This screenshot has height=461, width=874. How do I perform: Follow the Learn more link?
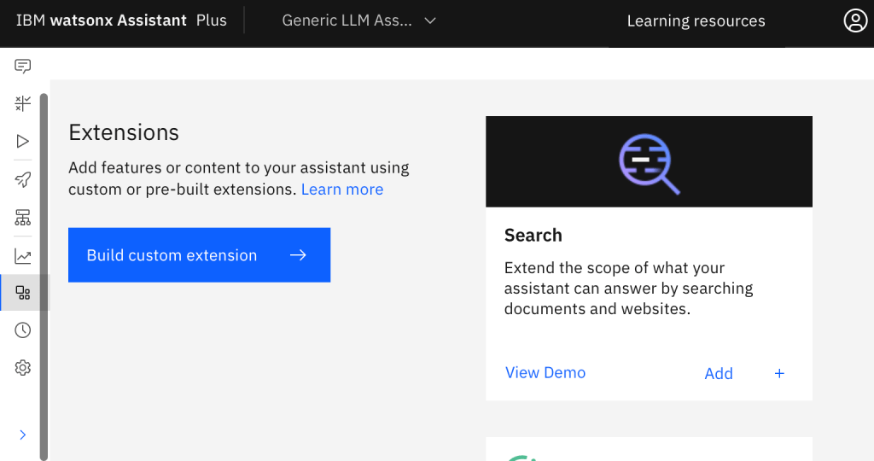point(342,190)
